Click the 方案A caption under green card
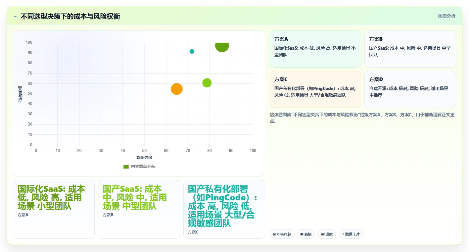The width and height of the screenshot is (469, 252). 23,215
